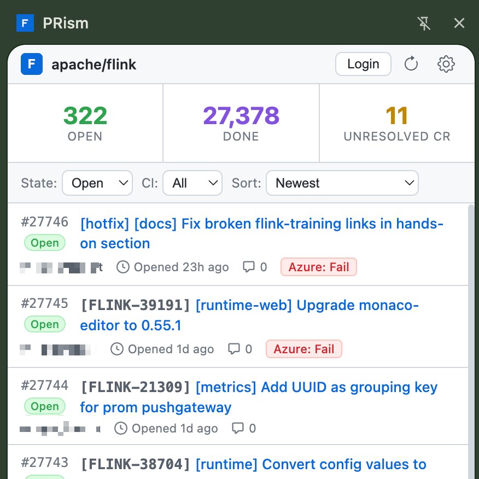
Task: Select the 27,378 Done stat card
Action: [x=241, y=123]
